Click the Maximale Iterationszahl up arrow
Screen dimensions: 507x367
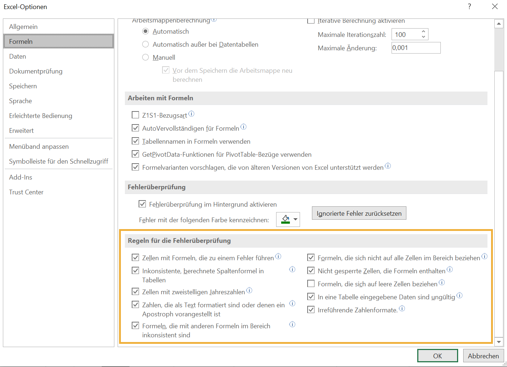pos(423,32)
